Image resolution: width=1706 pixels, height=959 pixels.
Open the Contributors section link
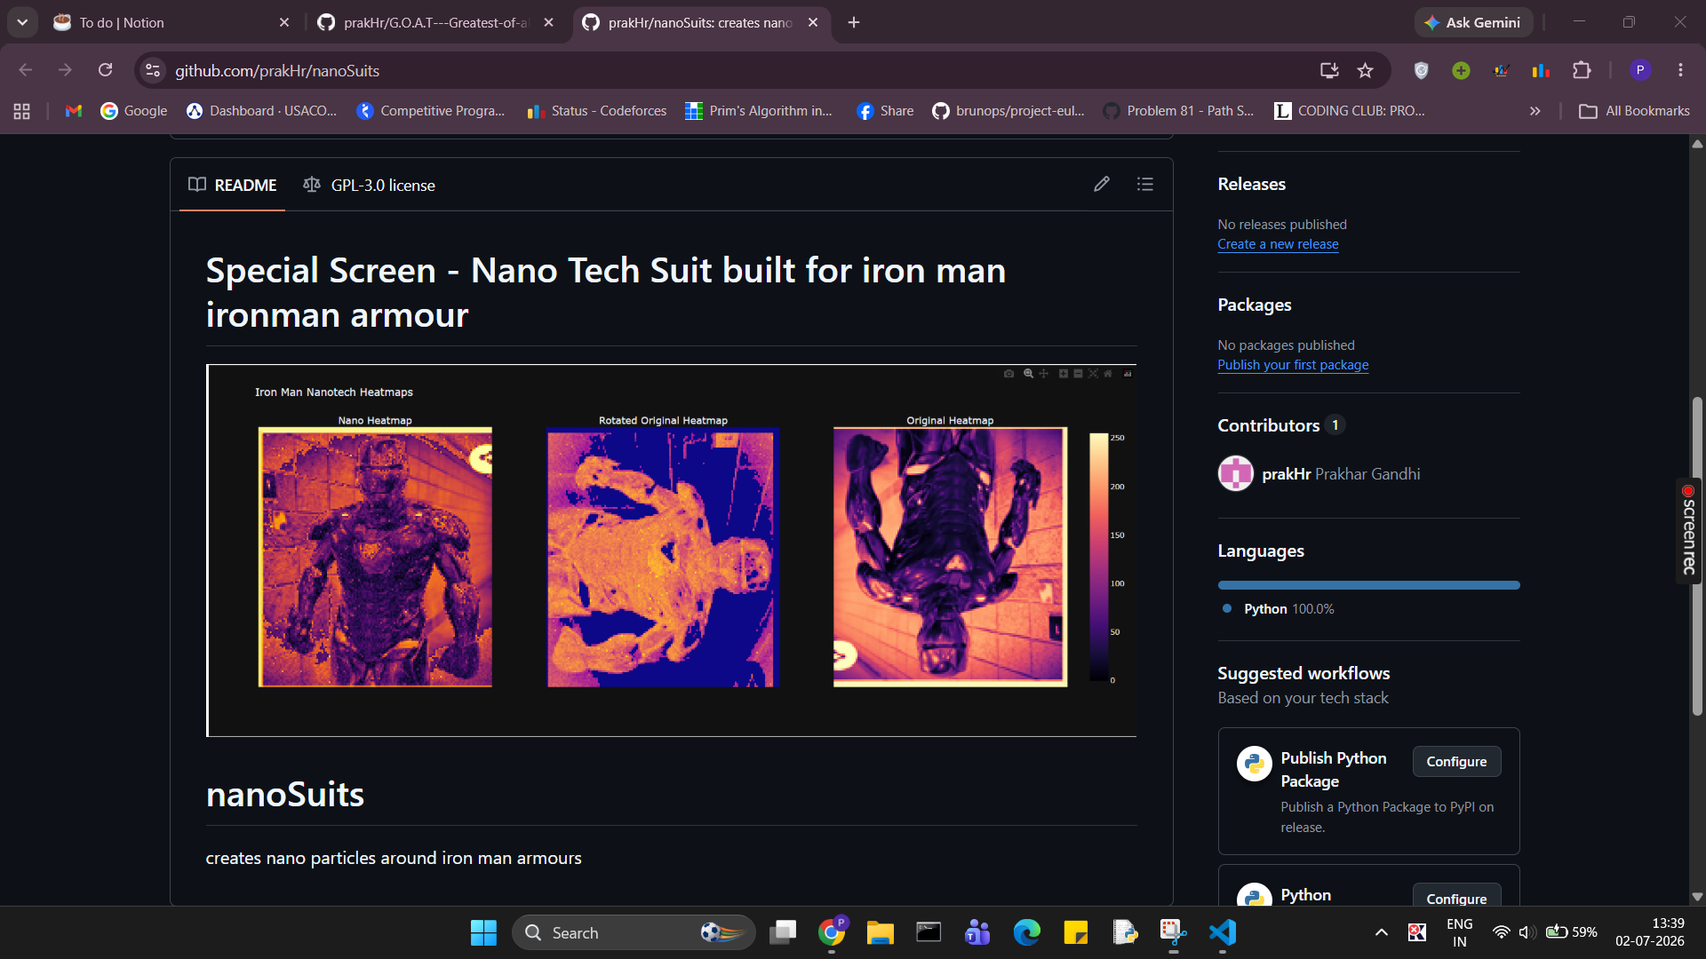pos(1280,425)
